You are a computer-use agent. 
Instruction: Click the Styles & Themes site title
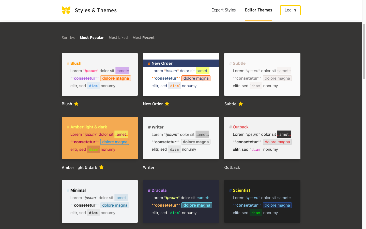[x=96, y=10]
